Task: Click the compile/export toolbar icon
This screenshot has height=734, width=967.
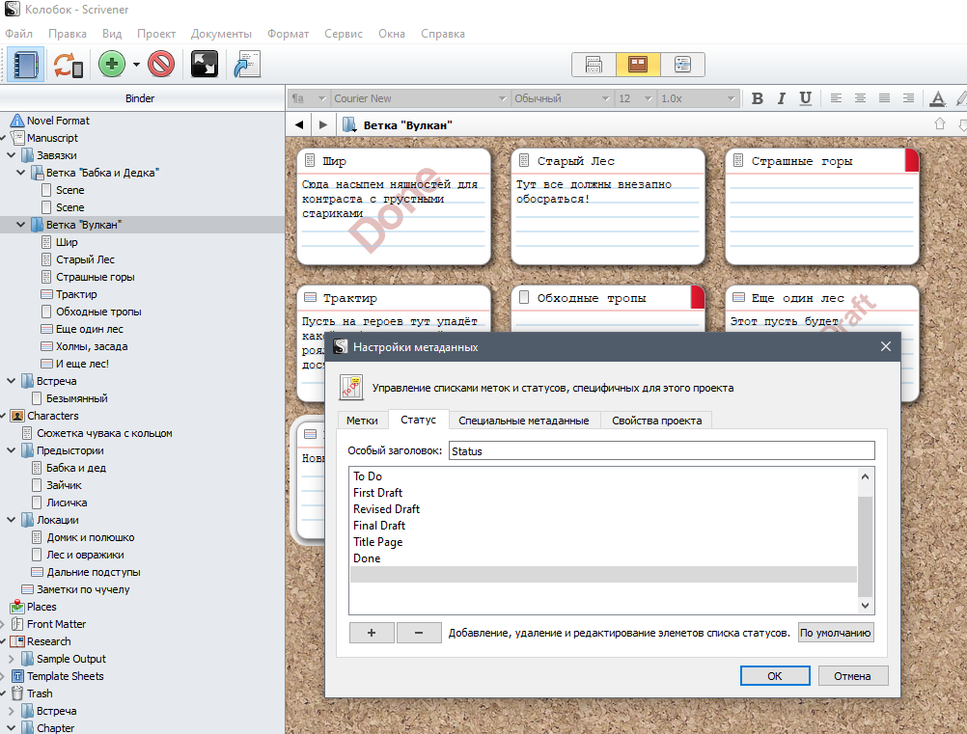Action: [x=248, y=65]
